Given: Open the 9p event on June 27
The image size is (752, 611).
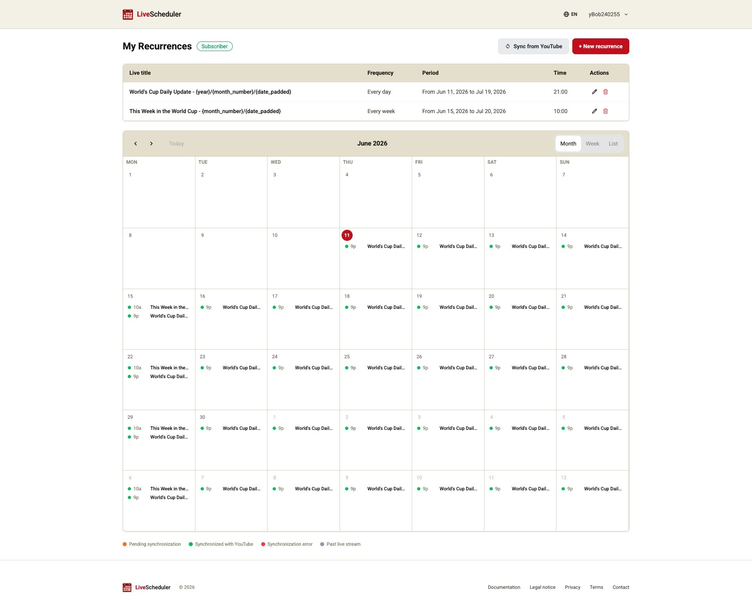Looking at the screenshot, I should [520, 368].
